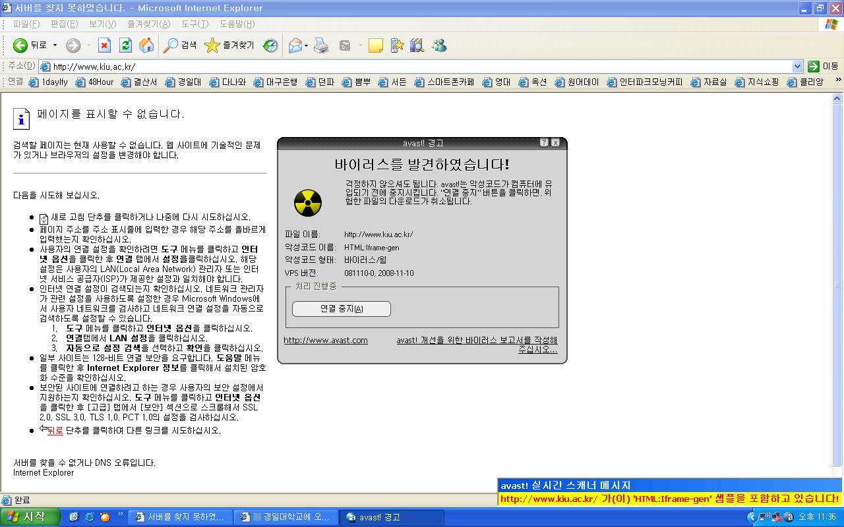
Task: Expand the mail icon dropdown arrow
Action: pos(306,45)
